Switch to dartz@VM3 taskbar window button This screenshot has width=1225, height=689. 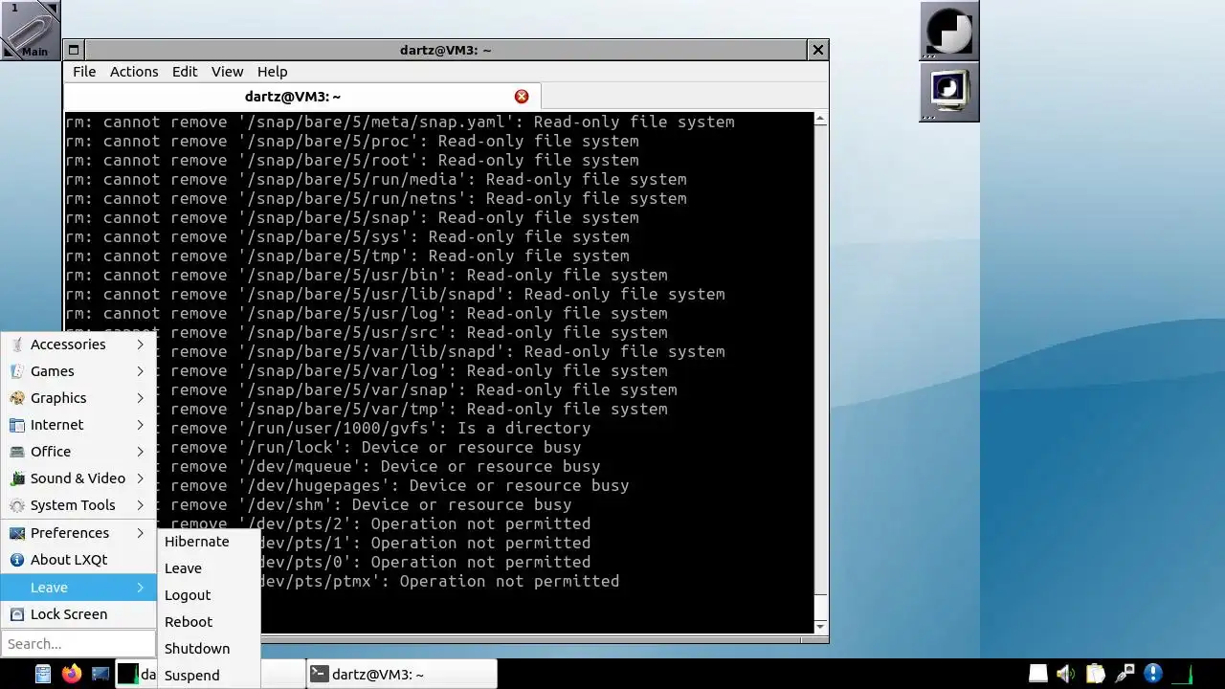[402, 675]
